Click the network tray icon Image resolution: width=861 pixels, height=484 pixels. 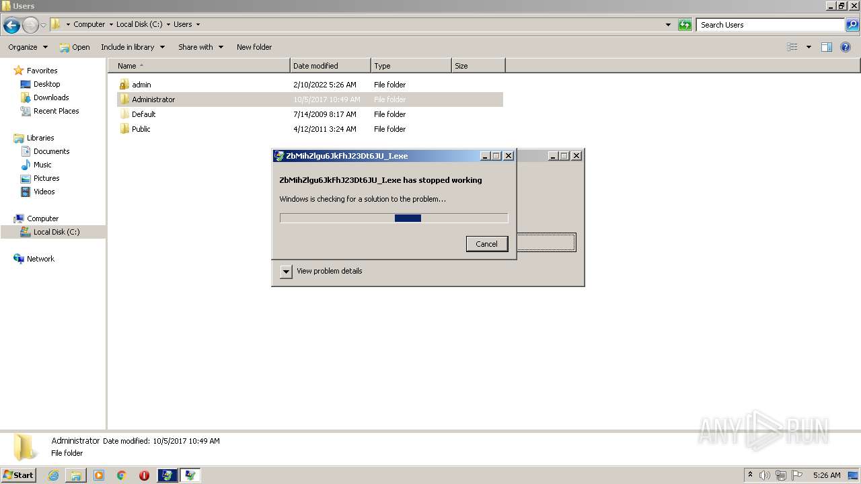pos(781,475)
